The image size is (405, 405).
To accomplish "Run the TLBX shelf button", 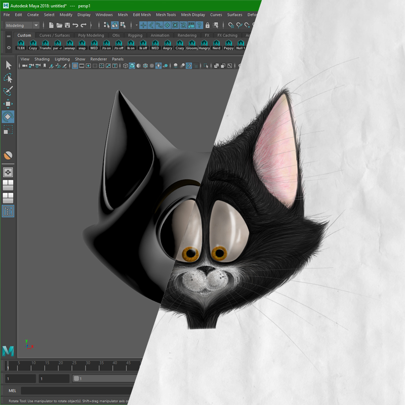I will 21,45.
